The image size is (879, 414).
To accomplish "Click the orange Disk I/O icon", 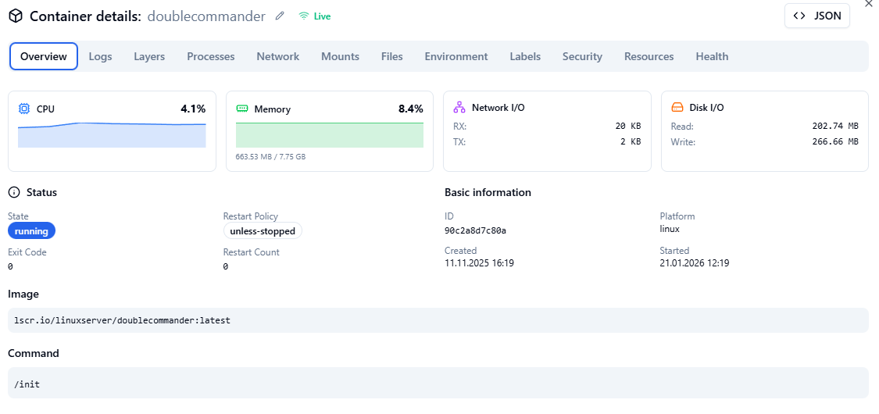I will coord(677,107).
